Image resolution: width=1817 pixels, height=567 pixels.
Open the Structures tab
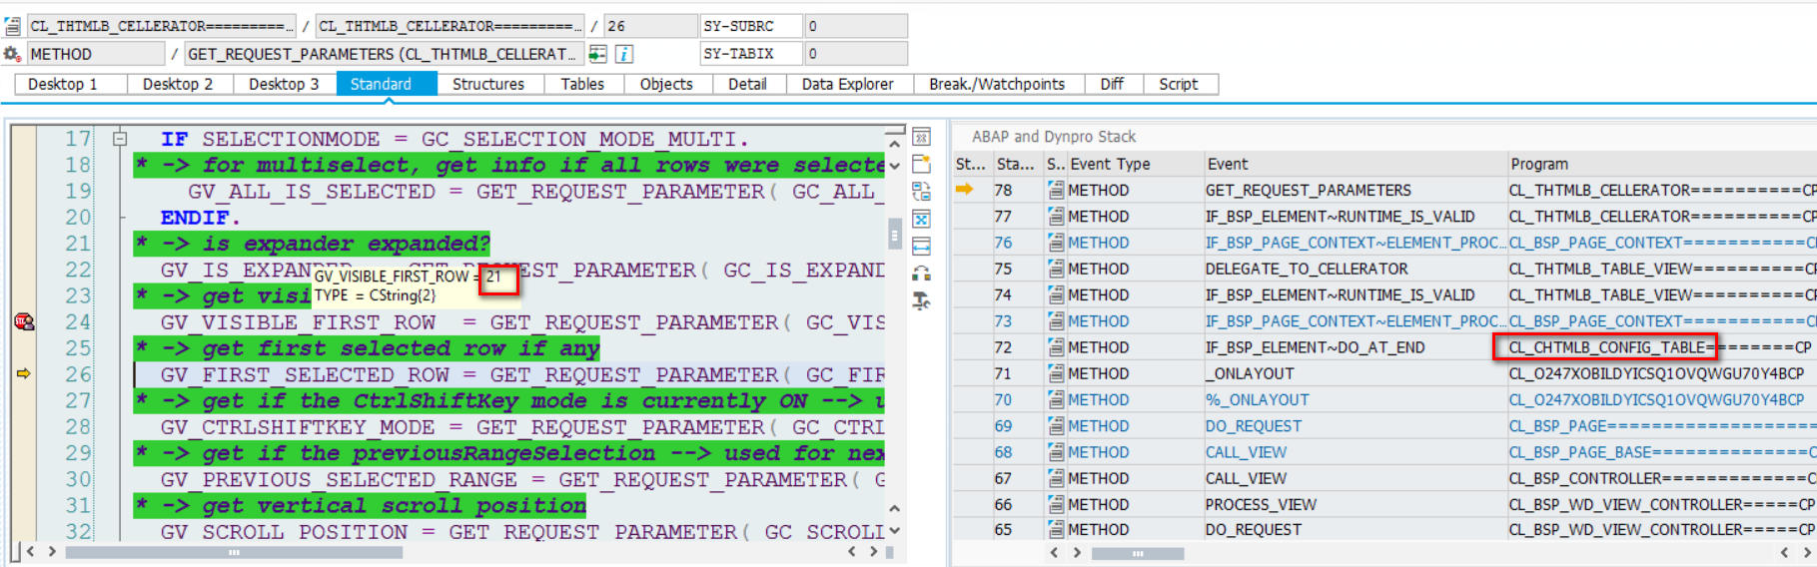[x=488, y=84]
